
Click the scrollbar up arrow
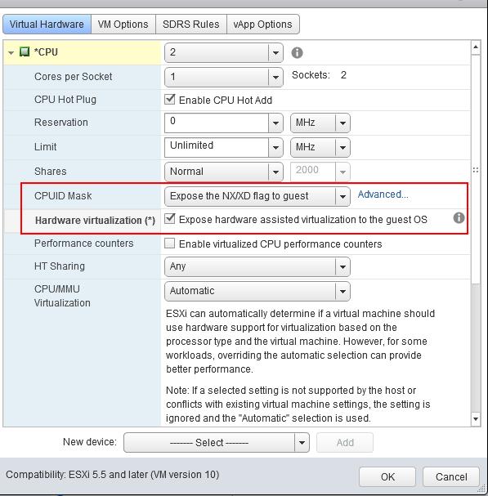click(476, 47)
